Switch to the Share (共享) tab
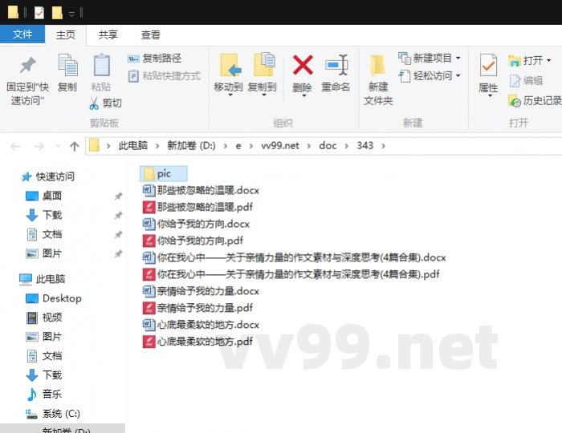 tap(108, 34)
